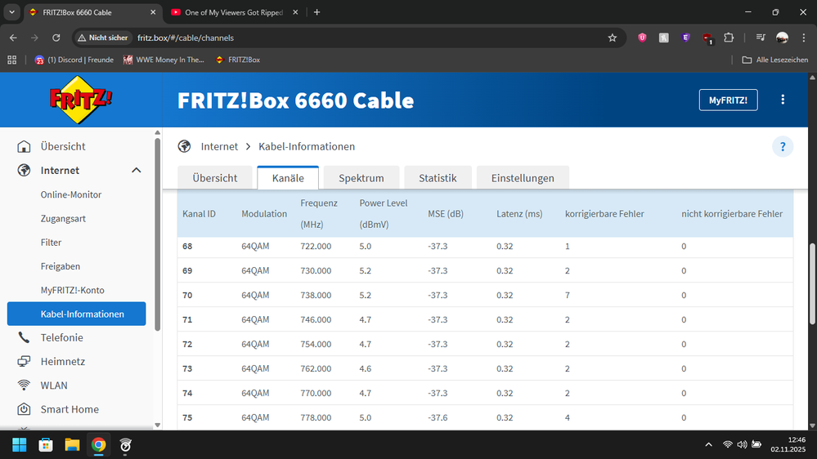Show hidden tray icons chevron
Screen dimensions: 817x459
708,444
